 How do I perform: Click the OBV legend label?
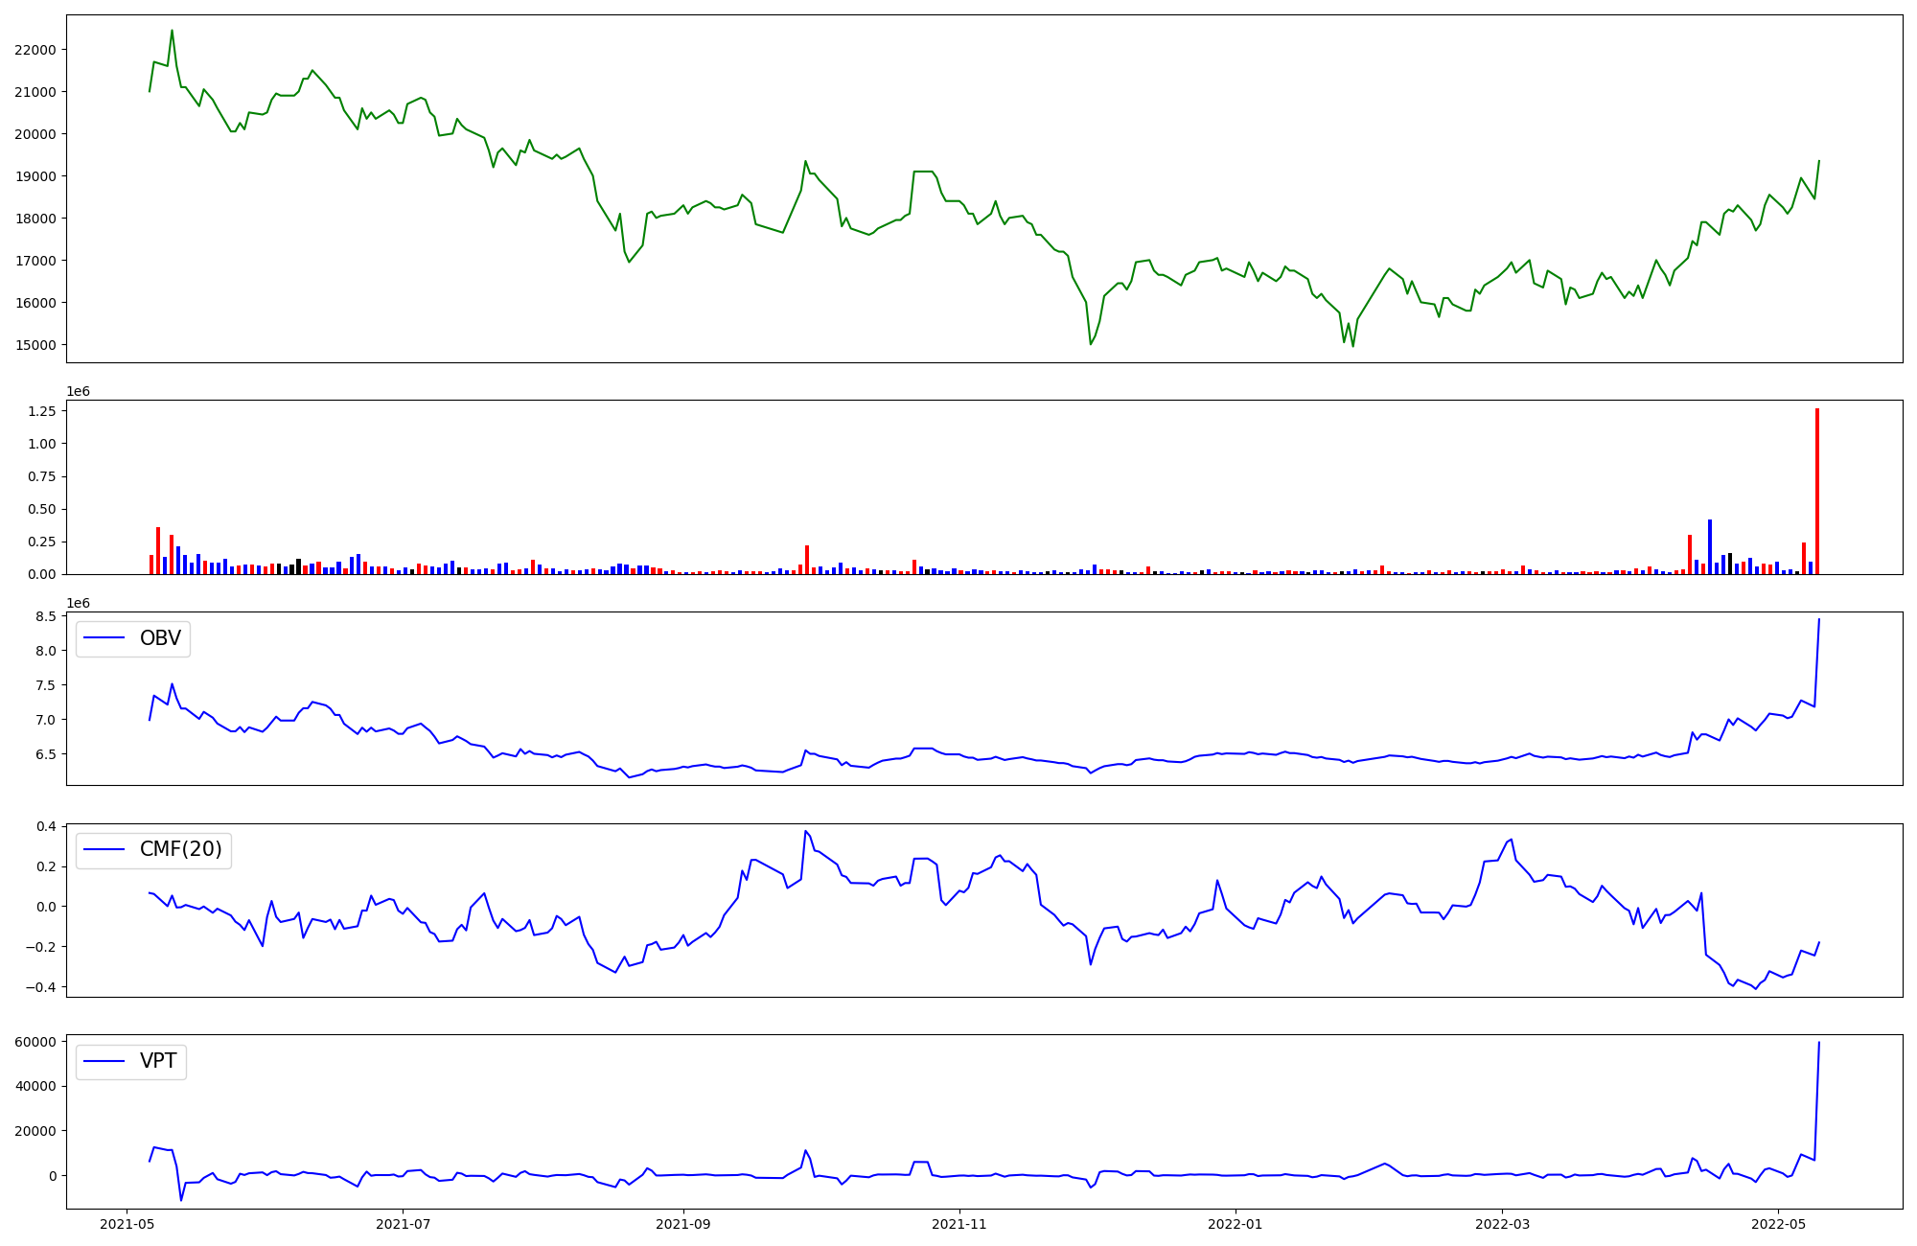point(160,638)
